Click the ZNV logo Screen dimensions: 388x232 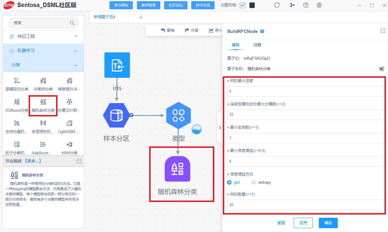pos(9,5)
